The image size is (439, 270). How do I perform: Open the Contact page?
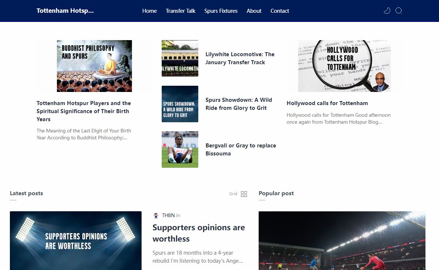[280, 11]
